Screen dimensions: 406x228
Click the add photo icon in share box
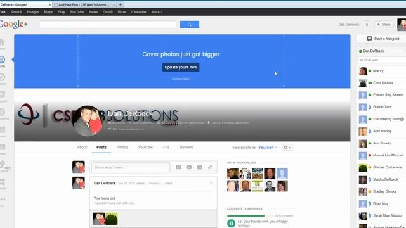[178, 167]
